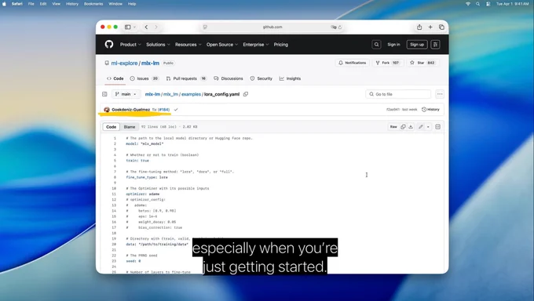Expand the Product dropdown menu
This screenshot has width=534, height=301.
(130, 45)
